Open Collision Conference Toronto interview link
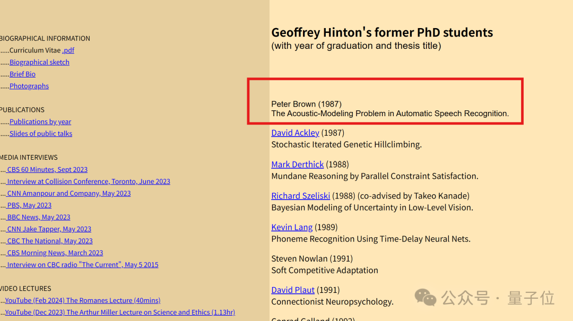 point(89,181)
